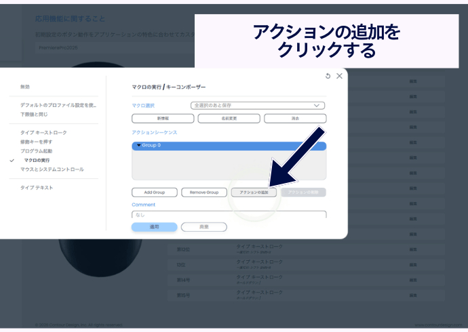Click the blue 適用 button
The height and width of the screenshot is (332, 468).
tap(154, 227)
